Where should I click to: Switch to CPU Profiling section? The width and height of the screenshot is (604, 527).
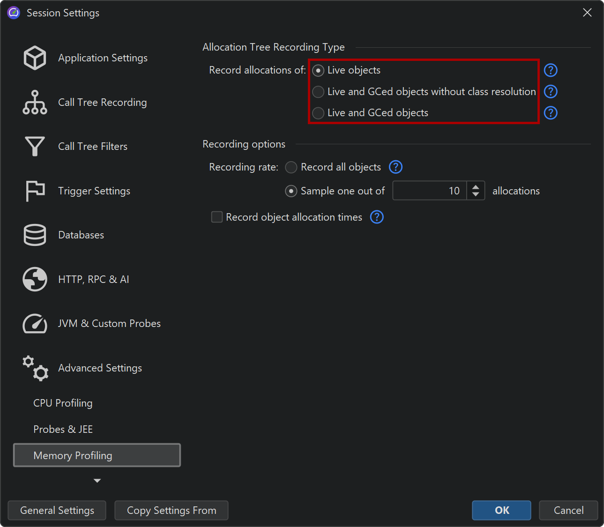(63, 403)
